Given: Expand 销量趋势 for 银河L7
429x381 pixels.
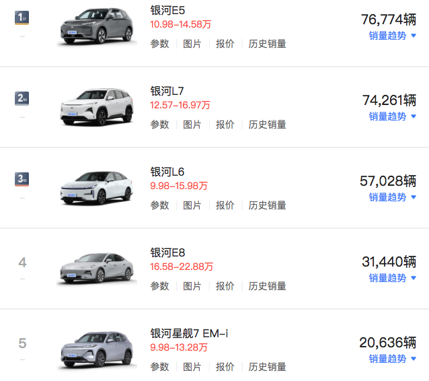Looking at the screenshot, I should 393,116.
